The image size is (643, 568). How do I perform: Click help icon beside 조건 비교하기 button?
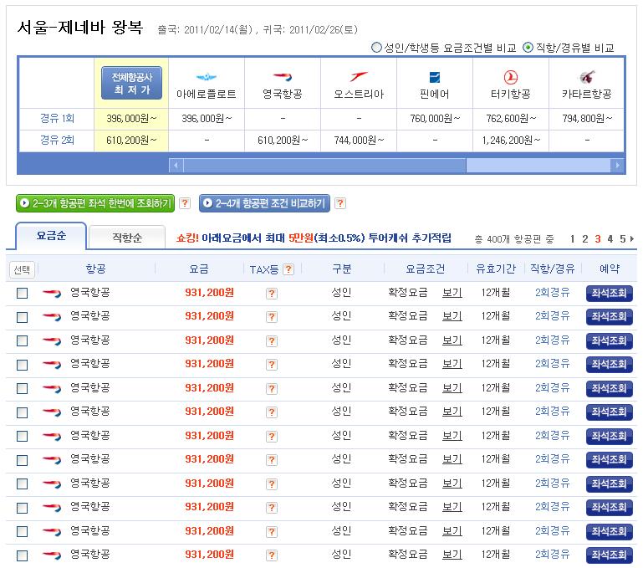point(340,203)
